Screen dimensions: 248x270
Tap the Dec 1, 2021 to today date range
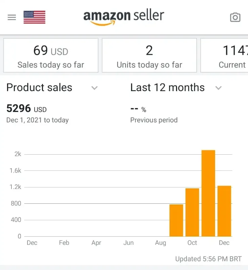coord(37,120)
